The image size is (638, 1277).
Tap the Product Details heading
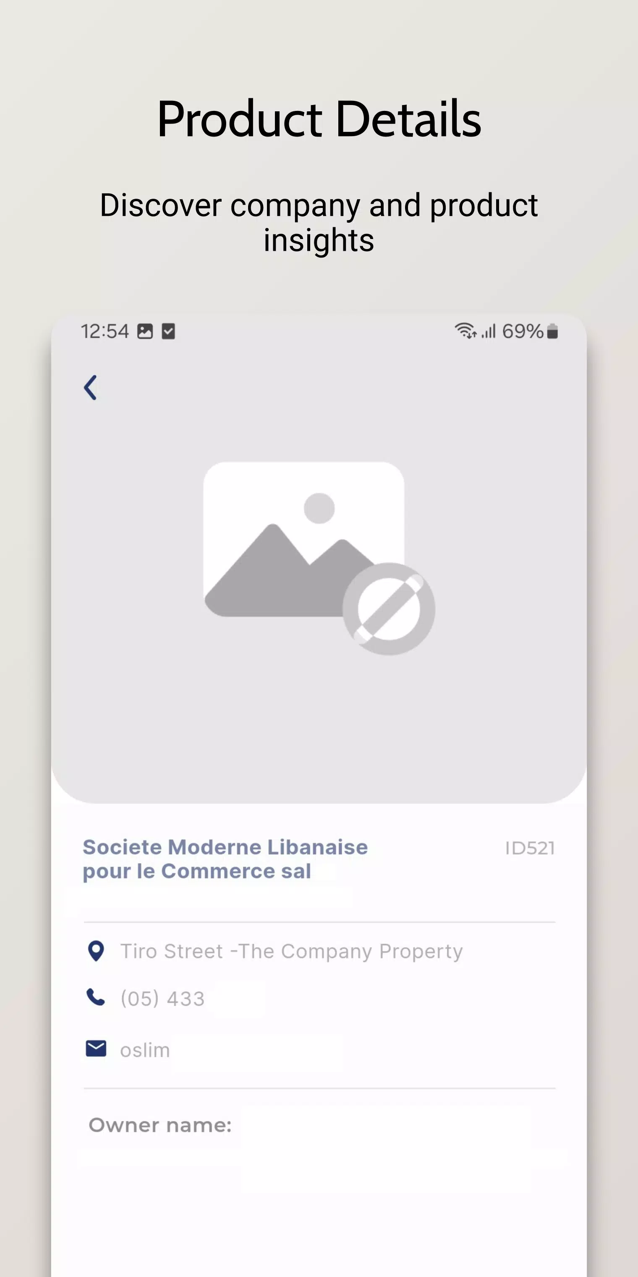[x=319, y=119]
